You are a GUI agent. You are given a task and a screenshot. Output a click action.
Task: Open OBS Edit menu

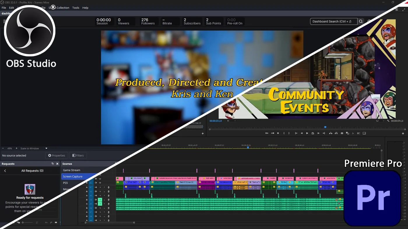click(x=11, y=8)
